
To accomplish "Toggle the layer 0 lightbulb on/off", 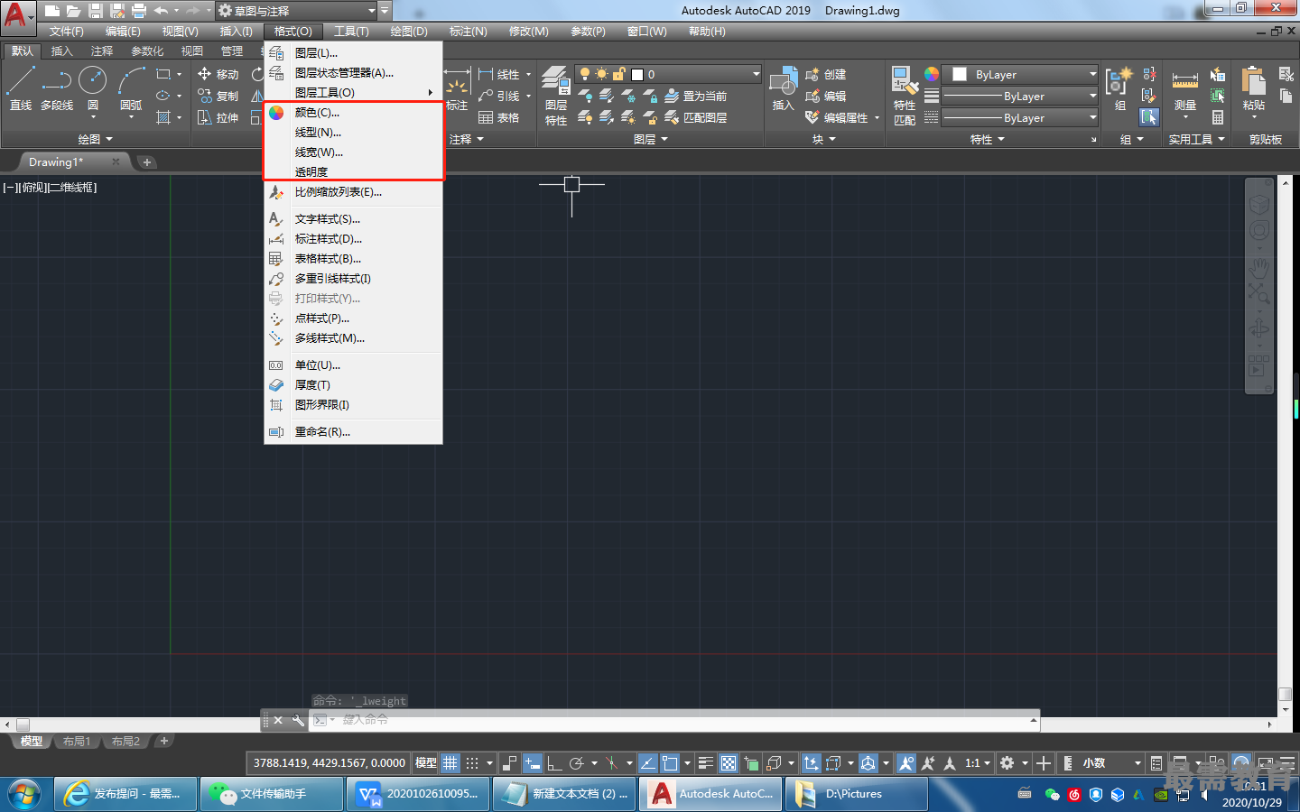I will point(584,74).
